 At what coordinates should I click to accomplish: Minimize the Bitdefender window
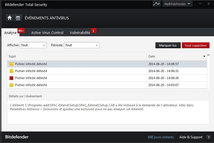click(x=200, y=4)
